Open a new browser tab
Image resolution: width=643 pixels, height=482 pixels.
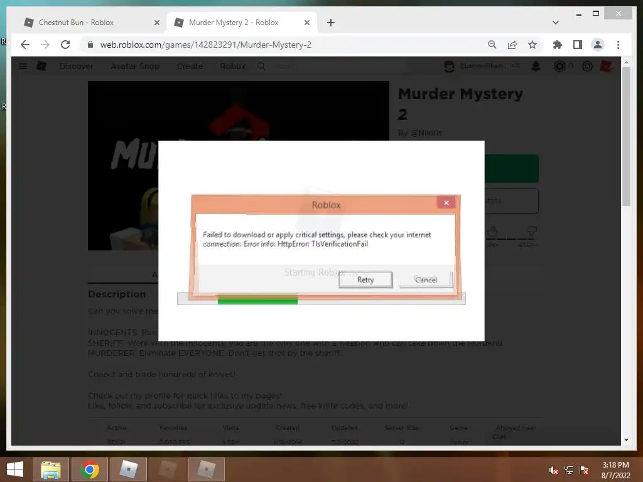pyautogui.click(x=331, y=23)
